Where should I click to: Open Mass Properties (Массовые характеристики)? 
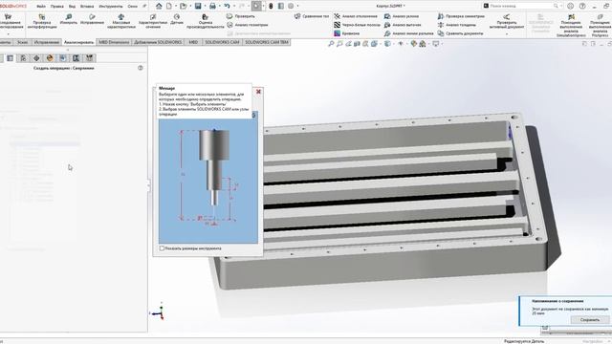[x=121, y=21]
